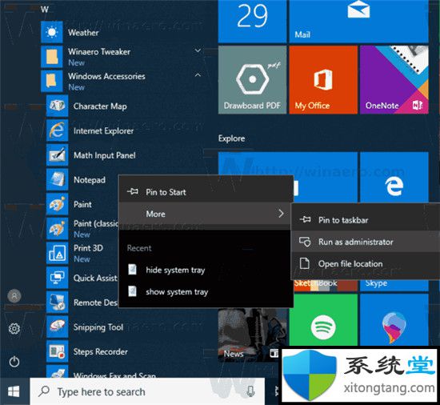
Task: Open the Drawboard PDF tile
Action: point(252,80)
